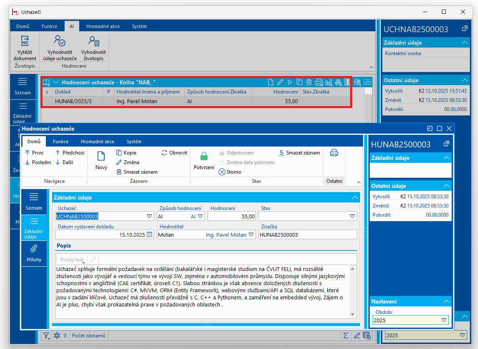Go to Předchozí record
The width and height of the screenshot is (478, 349).
point(70,153)
